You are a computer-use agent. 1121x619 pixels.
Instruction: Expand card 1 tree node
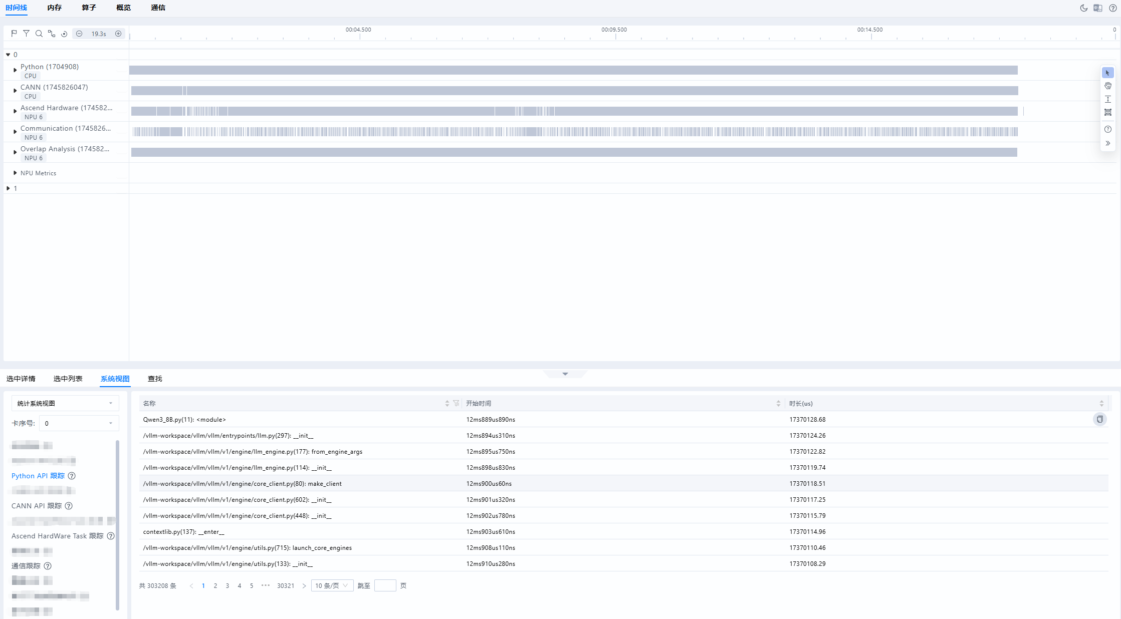[x=8, y=188]
